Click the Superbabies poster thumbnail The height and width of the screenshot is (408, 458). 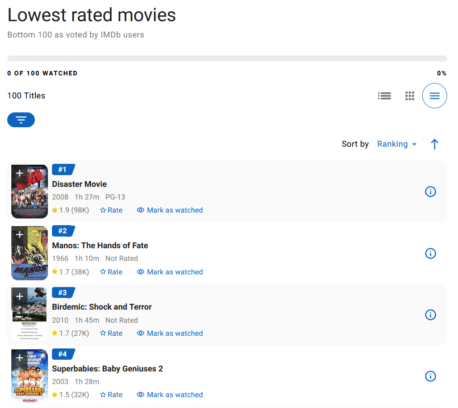pyautogui.click(x=30, y=379)
